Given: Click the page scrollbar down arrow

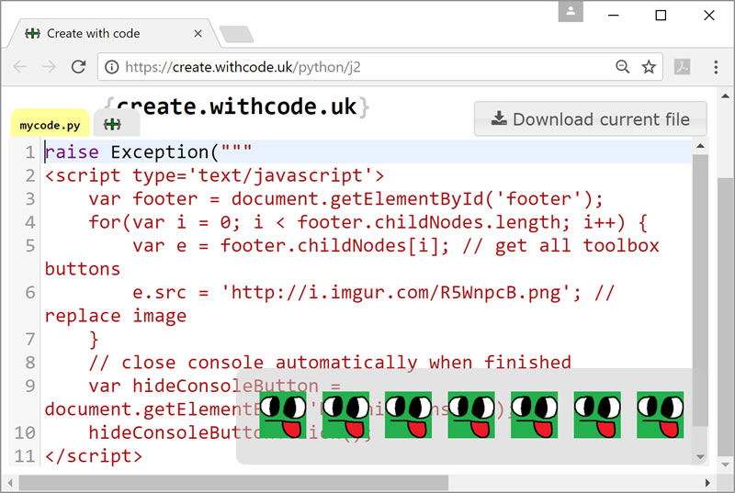Looking at the screenshot, I should [725, 465].
